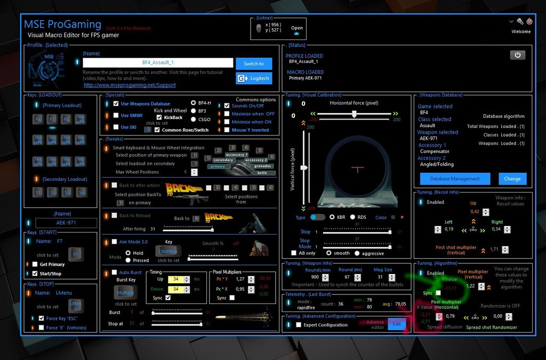This screenshot has height=360, width=546.
Task: Click the Rounds/min spinner arrows
Action: pos(325,277)
